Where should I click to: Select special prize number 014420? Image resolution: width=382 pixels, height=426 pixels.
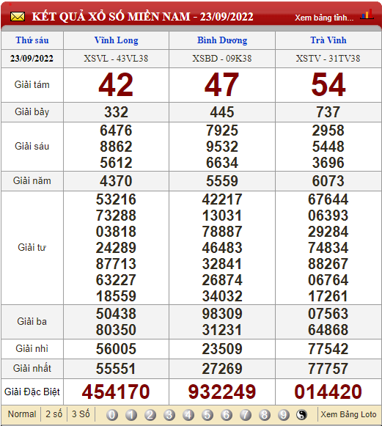[328, 392]
